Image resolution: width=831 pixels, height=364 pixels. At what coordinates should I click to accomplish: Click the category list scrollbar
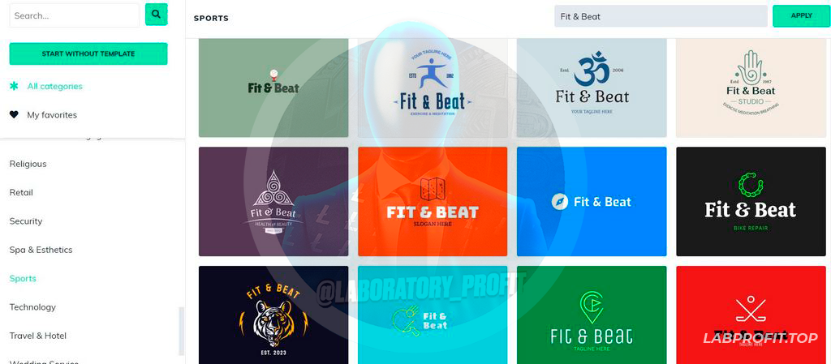(x=182, y=331)
